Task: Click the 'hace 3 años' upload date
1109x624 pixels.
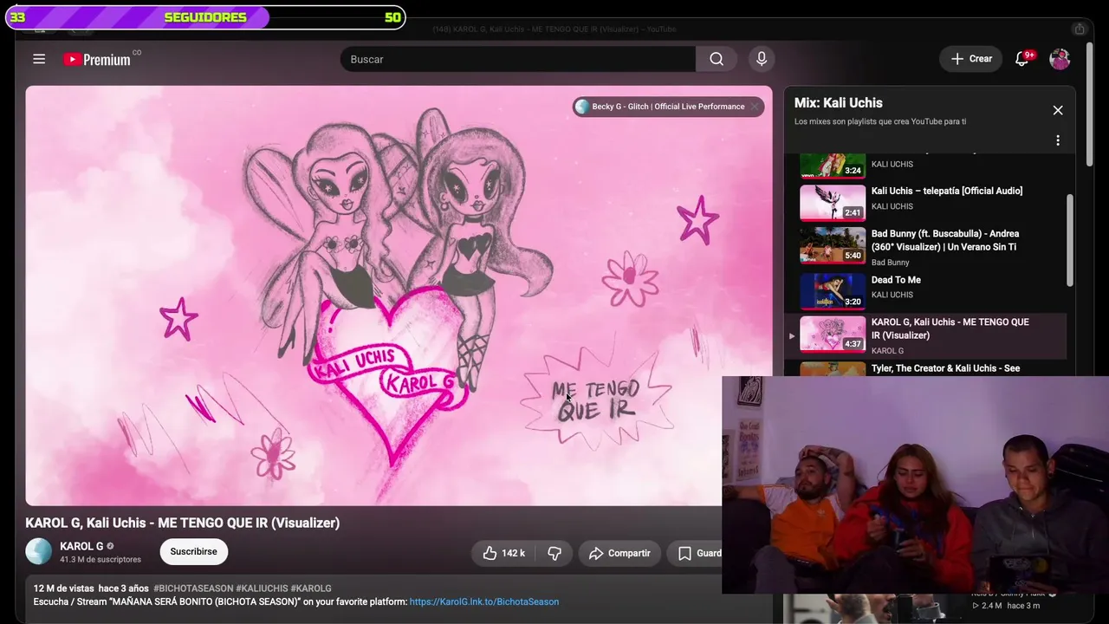Action: [x=124, y=588]
